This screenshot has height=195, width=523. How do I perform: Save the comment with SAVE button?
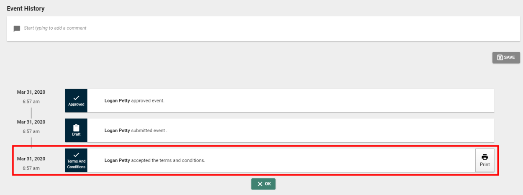pos(506,57)
